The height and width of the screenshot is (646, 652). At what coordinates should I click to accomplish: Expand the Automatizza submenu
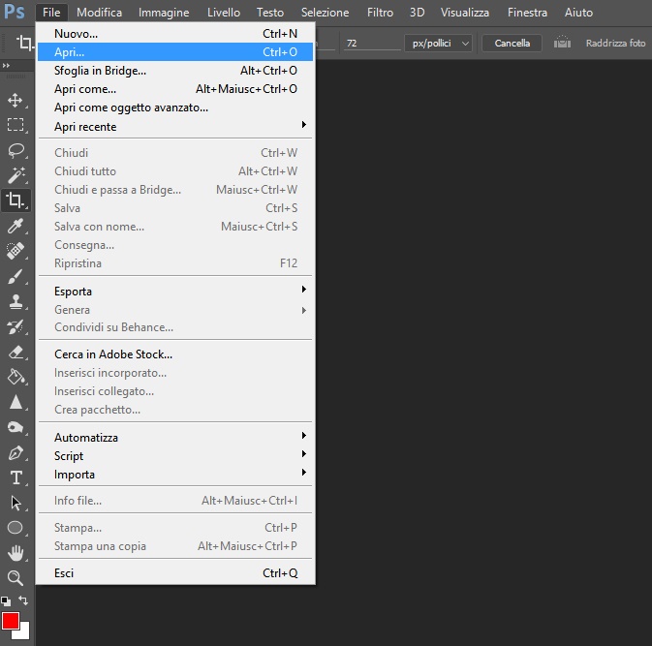pos(175,438)
